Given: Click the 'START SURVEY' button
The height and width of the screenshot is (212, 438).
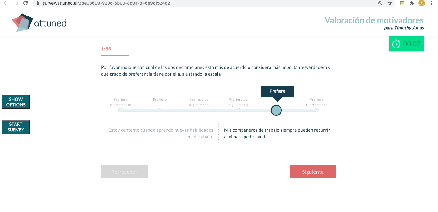Looking at the screenshot, I should pyautogui.click(x=16, y=127).
